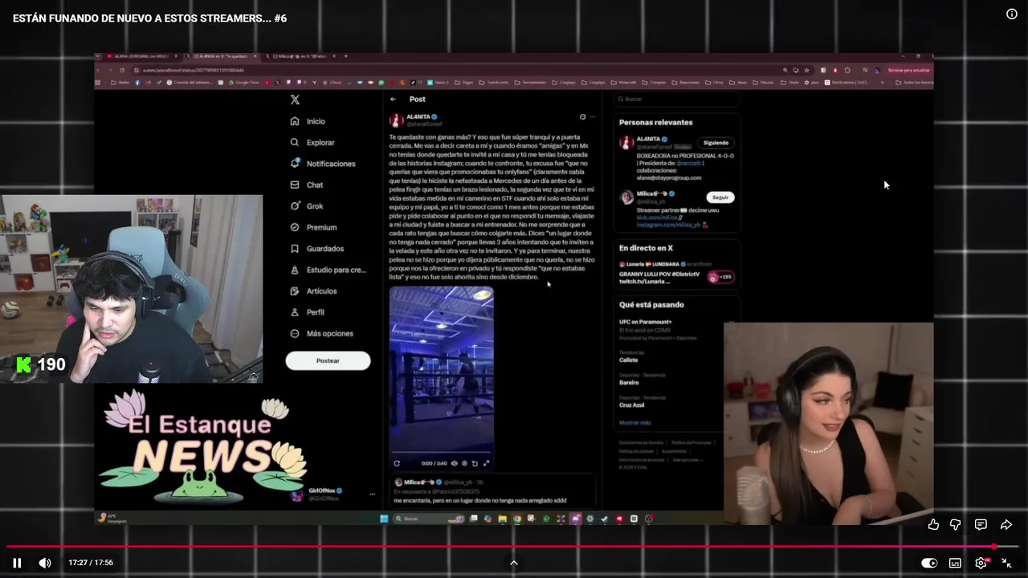1028x578 pixels.
Task: Expand the embedded boxing video to fullscreen
Action: [x=486, y=463]
